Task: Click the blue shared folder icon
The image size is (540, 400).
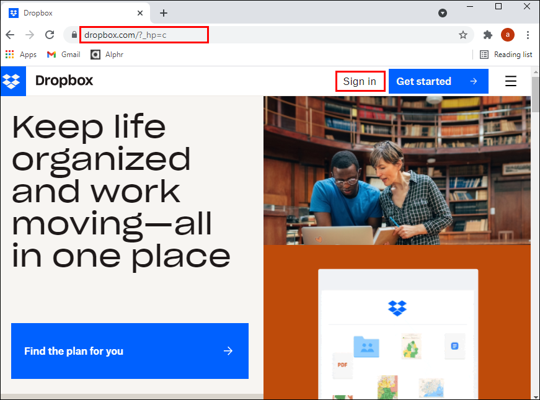Action: click(366, 347)
